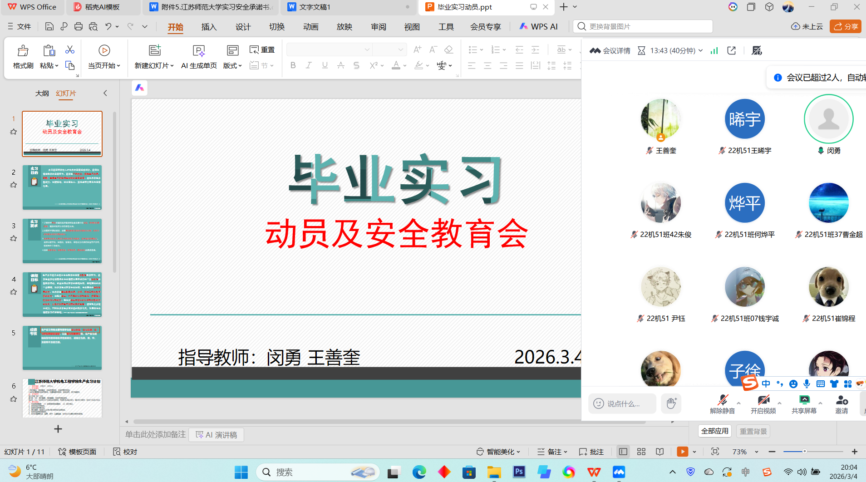Switch to the Outline (大纲) tab
This screenshot has width=866, height=482.
42,93
